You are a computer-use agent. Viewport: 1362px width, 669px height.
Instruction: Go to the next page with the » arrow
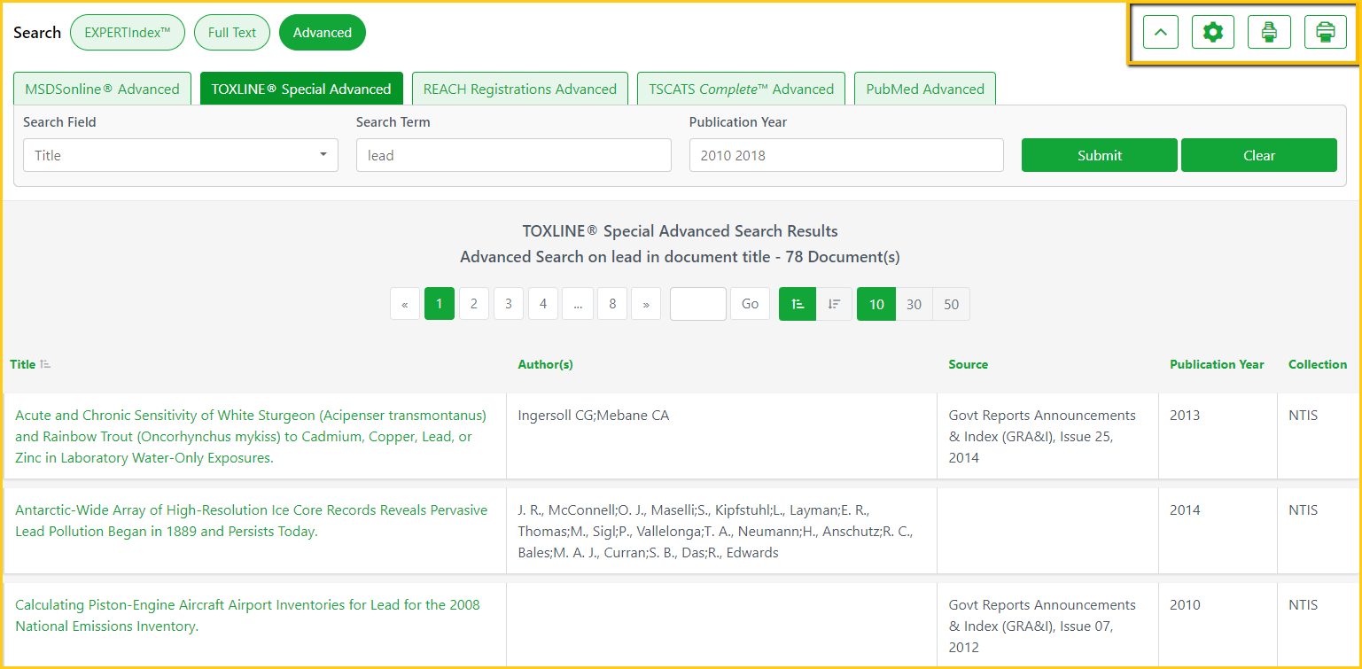coord(646,304)
